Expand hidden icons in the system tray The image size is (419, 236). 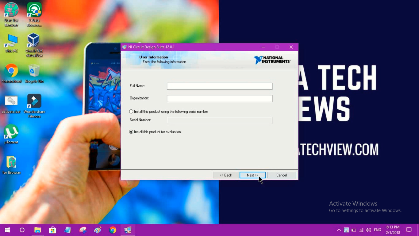(x=339, y=230)
